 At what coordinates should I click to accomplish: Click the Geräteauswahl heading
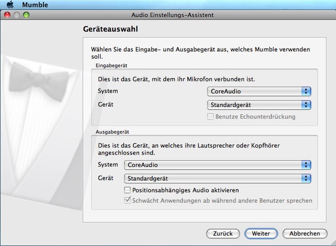[110, 29]
